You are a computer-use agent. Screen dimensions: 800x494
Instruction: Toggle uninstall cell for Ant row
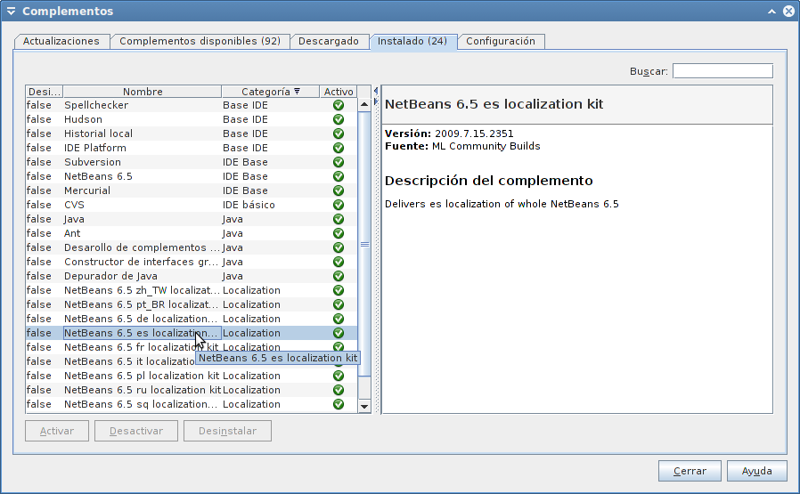45,233
